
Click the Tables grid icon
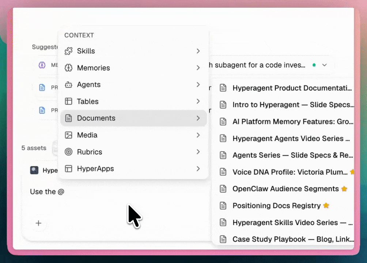[69, 101]
